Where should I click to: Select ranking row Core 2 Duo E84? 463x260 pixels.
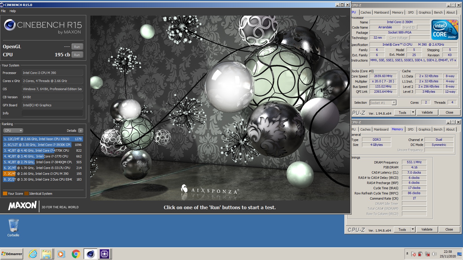(x=43, y=179)
